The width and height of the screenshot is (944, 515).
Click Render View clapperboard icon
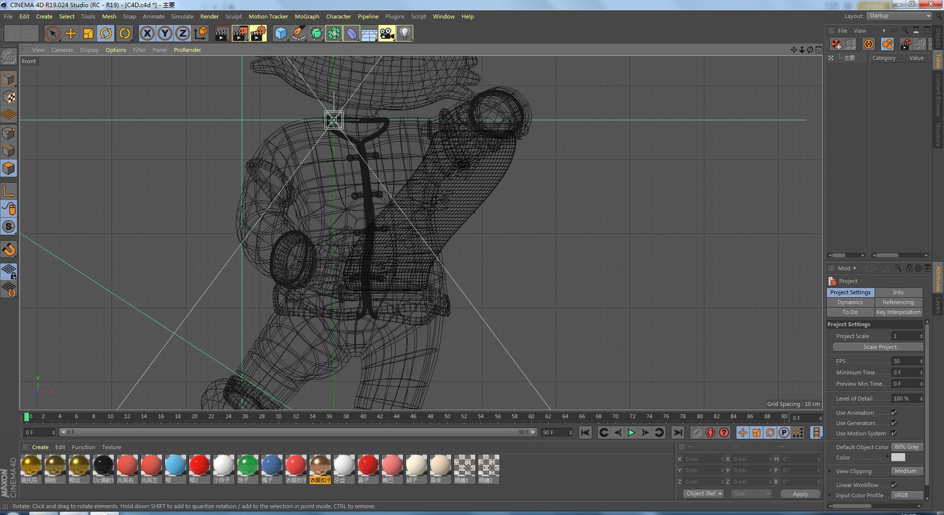[x=222, y=33]
